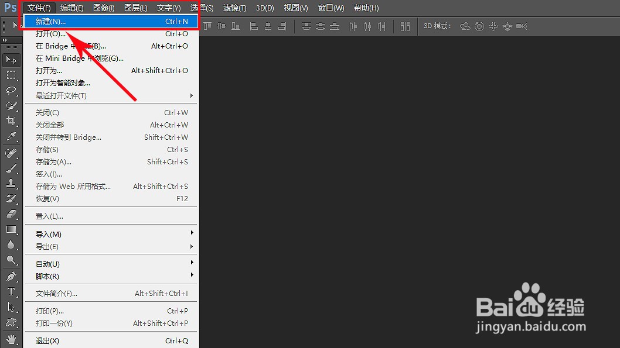Viewport: 620px width, 348px height.
Task: Click the align left edges icon
Action: point(254,26)
